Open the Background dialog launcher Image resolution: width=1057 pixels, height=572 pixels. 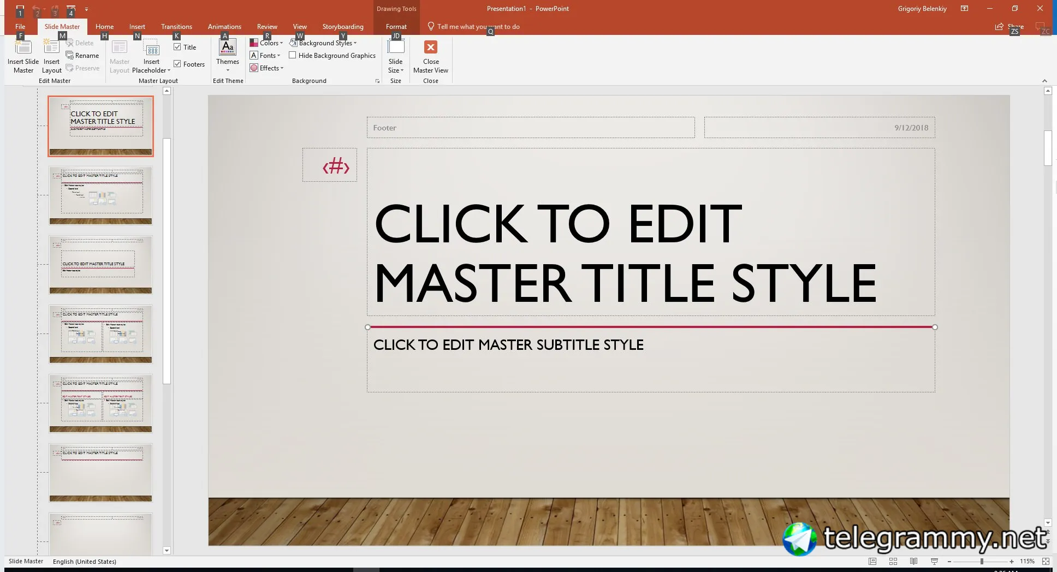tap(377, 81)
